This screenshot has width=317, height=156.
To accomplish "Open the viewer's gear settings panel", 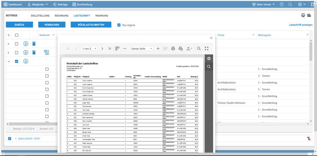I will tap(209, 58).
